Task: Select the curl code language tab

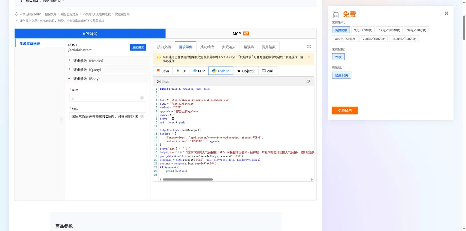Action: click(x=268, y=71)
